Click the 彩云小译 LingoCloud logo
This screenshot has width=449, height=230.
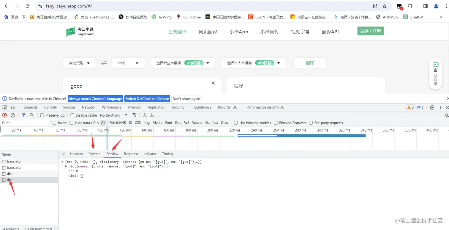point(80,32)
